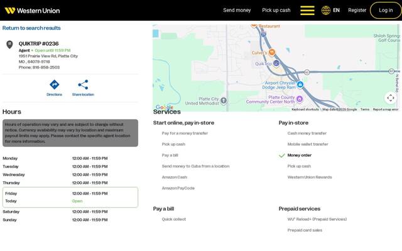402x251 pixels.
Task: Click Open until 11:59 PM status
Action: [53, 50]
